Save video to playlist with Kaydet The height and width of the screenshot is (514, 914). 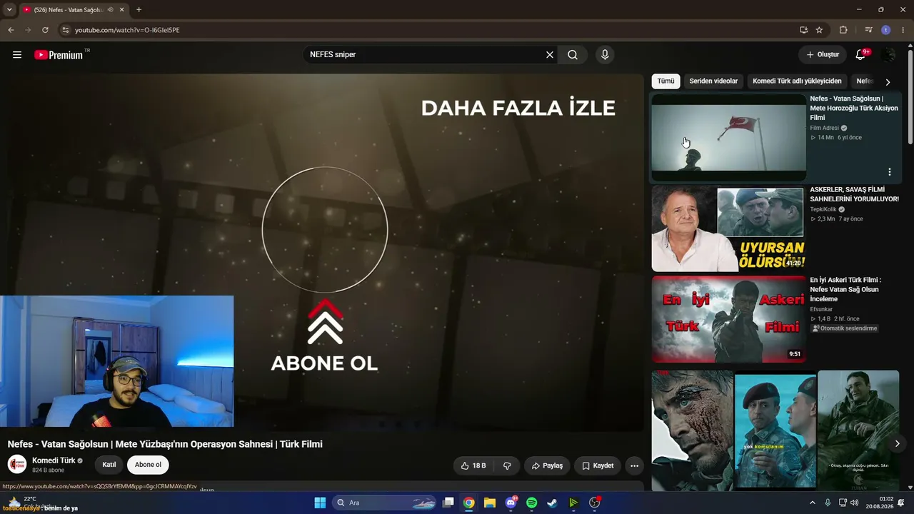598,465
